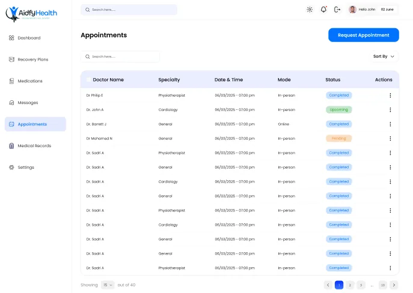Click the Appointments page heading
Screen dimensions: 413x293
tap(104, 35)
